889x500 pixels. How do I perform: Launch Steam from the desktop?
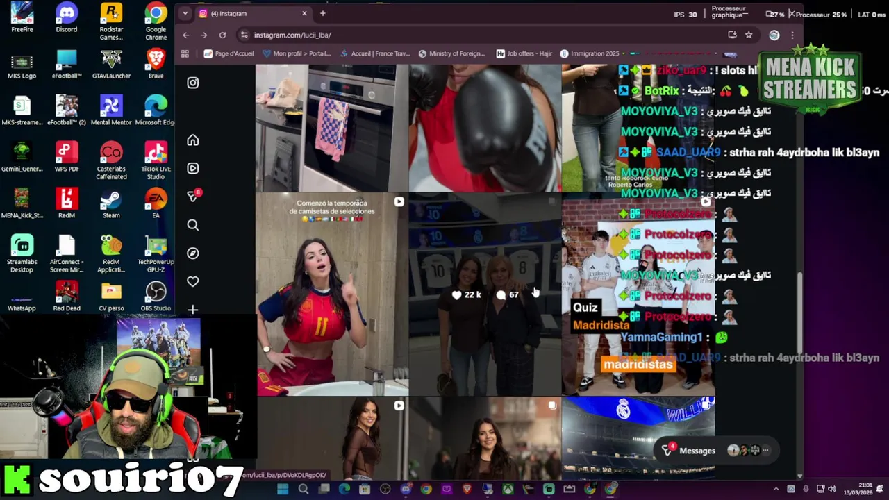click(x=111, y=203)
